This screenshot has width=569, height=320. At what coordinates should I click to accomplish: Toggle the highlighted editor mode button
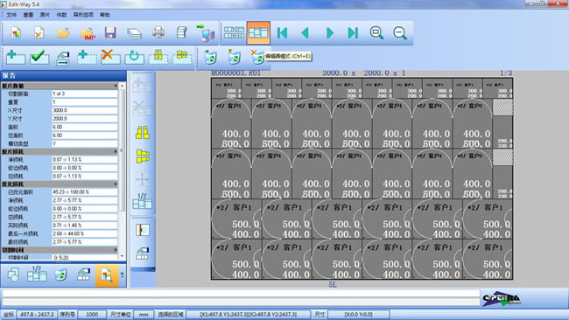[x=258, y=33]
